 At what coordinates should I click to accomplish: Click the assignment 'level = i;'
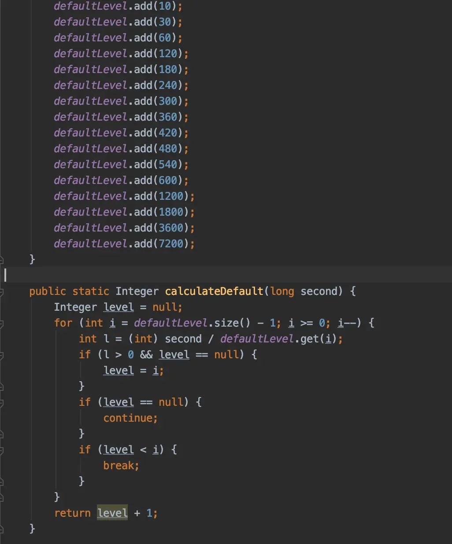point(133,371)
